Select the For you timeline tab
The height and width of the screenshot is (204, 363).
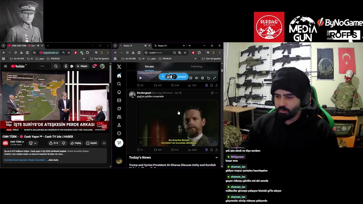(x=149, y=67)
